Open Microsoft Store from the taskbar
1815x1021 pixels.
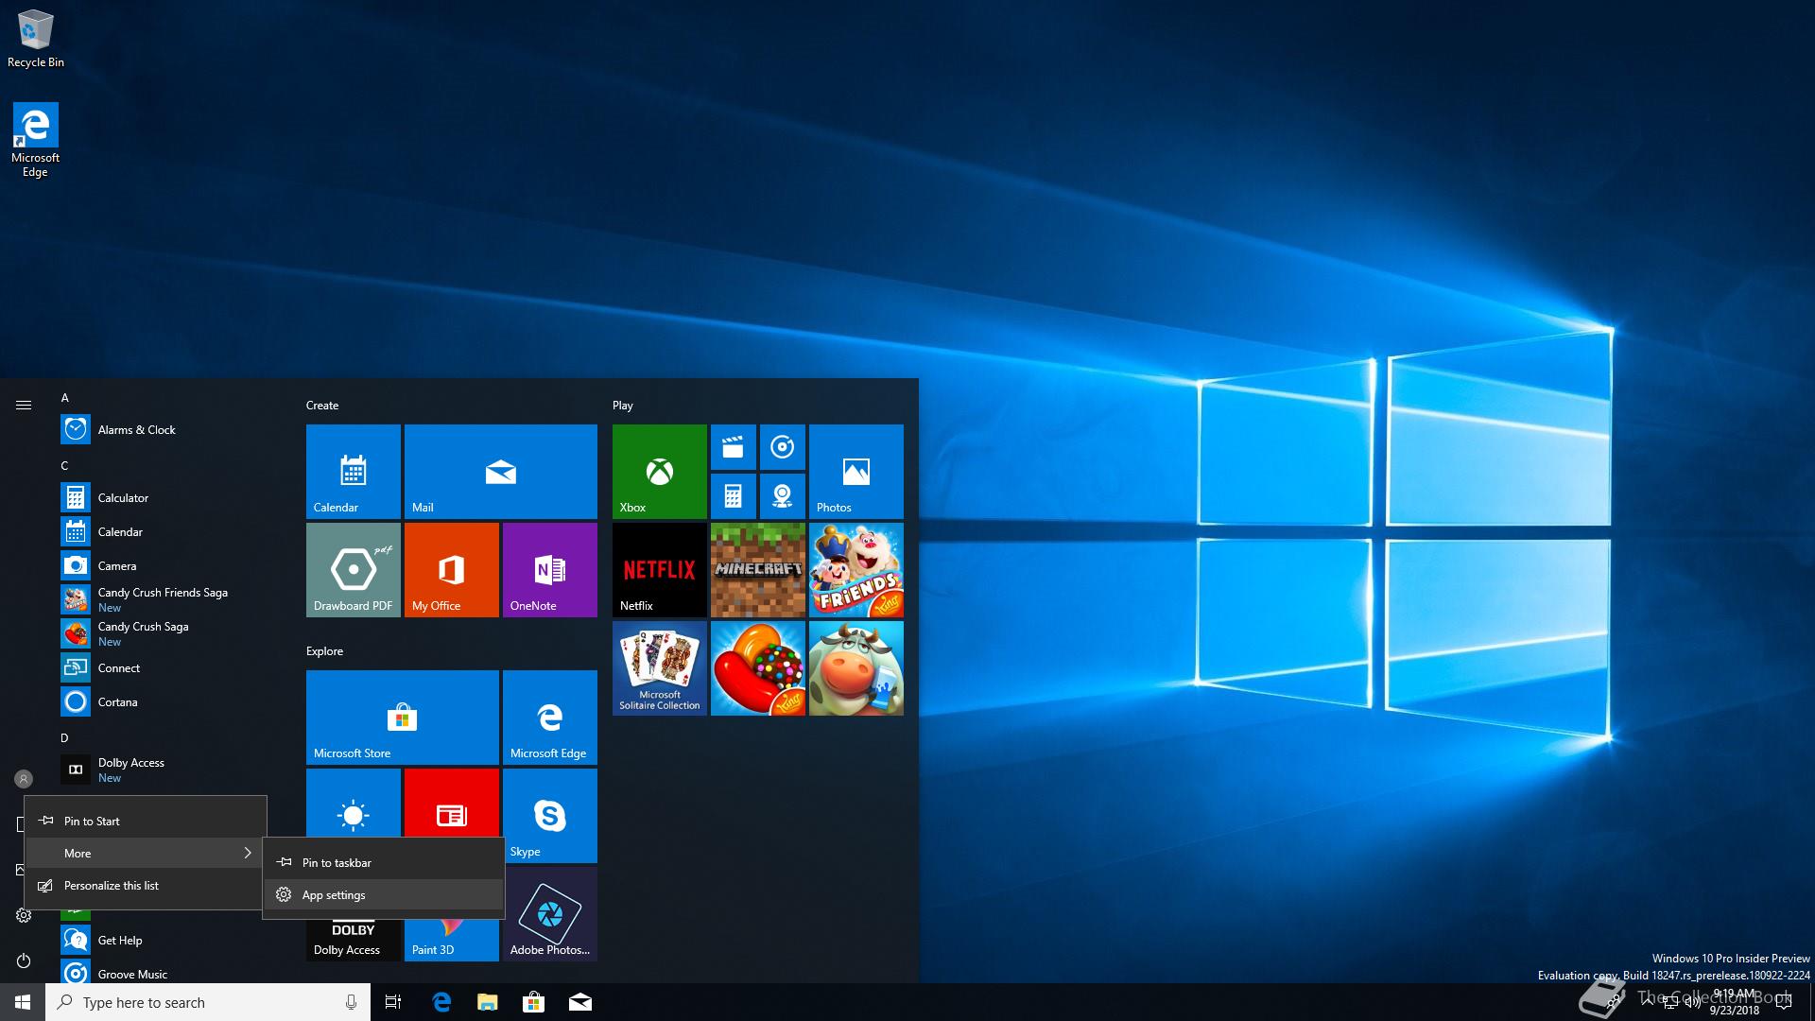pyautogui.click(x=533, y=1002)
